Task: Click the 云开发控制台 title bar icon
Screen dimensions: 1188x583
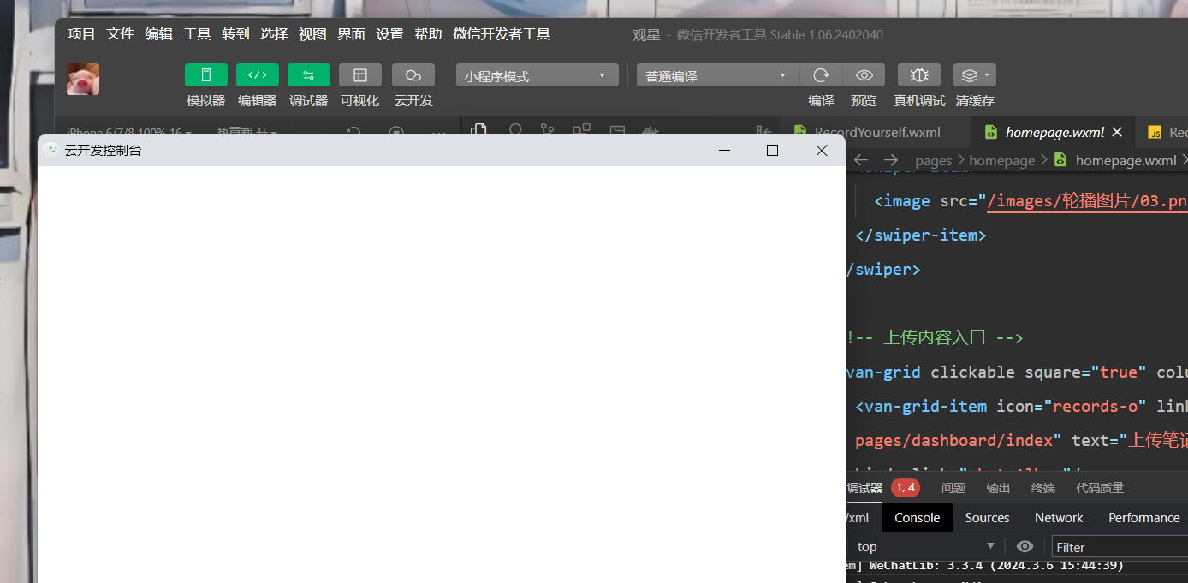Action: click(x=51, y=150)
